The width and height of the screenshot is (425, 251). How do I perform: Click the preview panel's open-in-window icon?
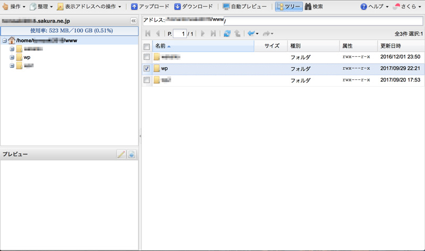(131, 154)
